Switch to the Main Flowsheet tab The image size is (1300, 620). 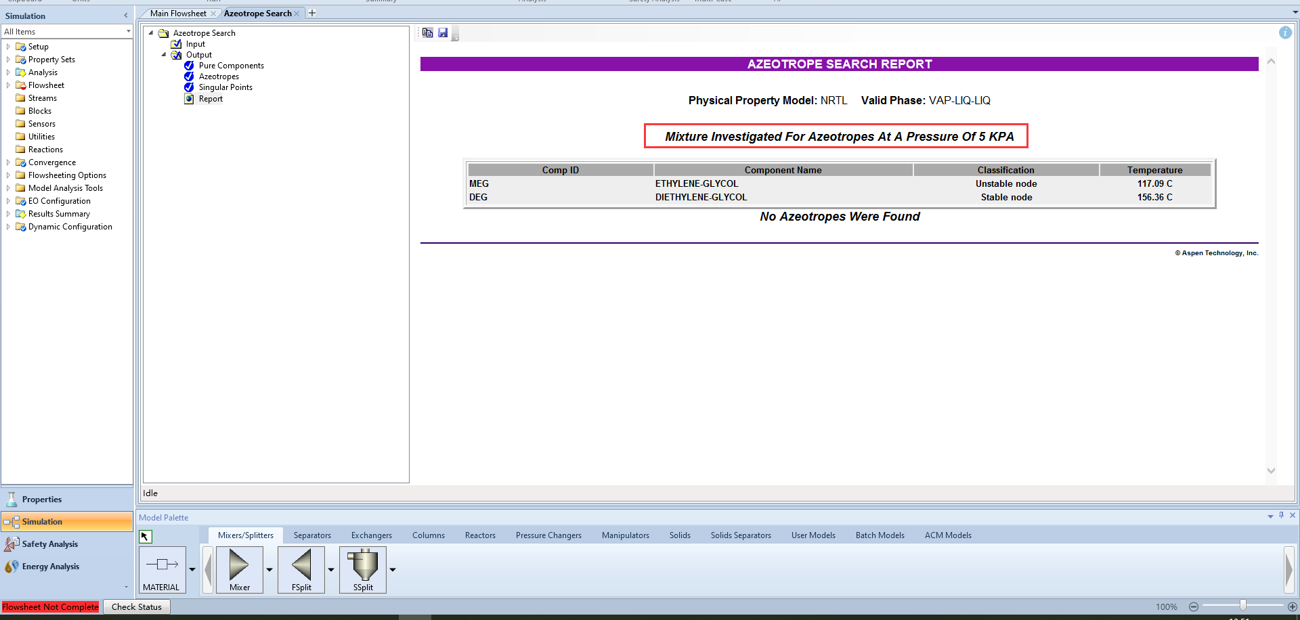[x=178, y=14]
